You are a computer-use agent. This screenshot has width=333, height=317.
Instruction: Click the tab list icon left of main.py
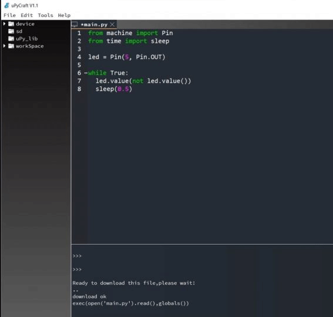(x=75, y=25)
